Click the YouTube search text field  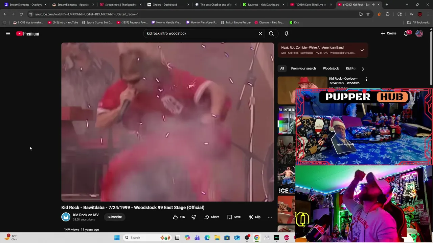201,33
